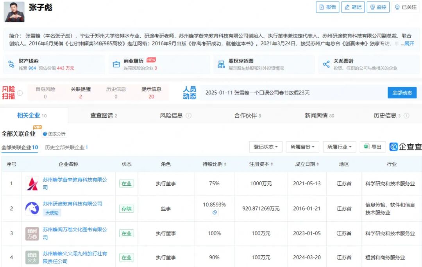
Task: Open the 苏州研途教育科技有限公司 company link
Action: coord(72,204)
